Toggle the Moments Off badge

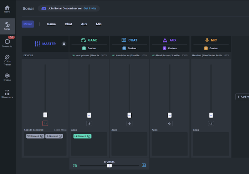(11, 37)
